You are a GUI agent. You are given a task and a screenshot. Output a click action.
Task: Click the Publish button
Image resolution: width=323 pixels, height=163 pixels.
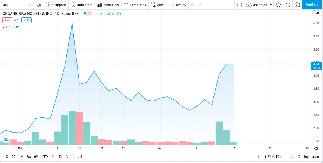click(x=312, y=5)
